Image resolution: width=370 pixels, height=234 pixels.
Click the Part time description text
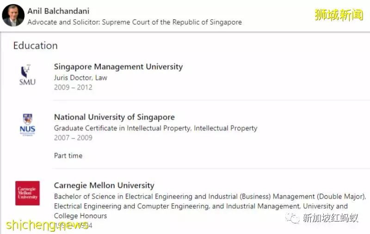(x=68, y=156)
